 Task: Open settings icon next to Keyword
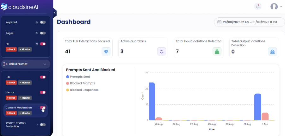click(x=37, y=22)
